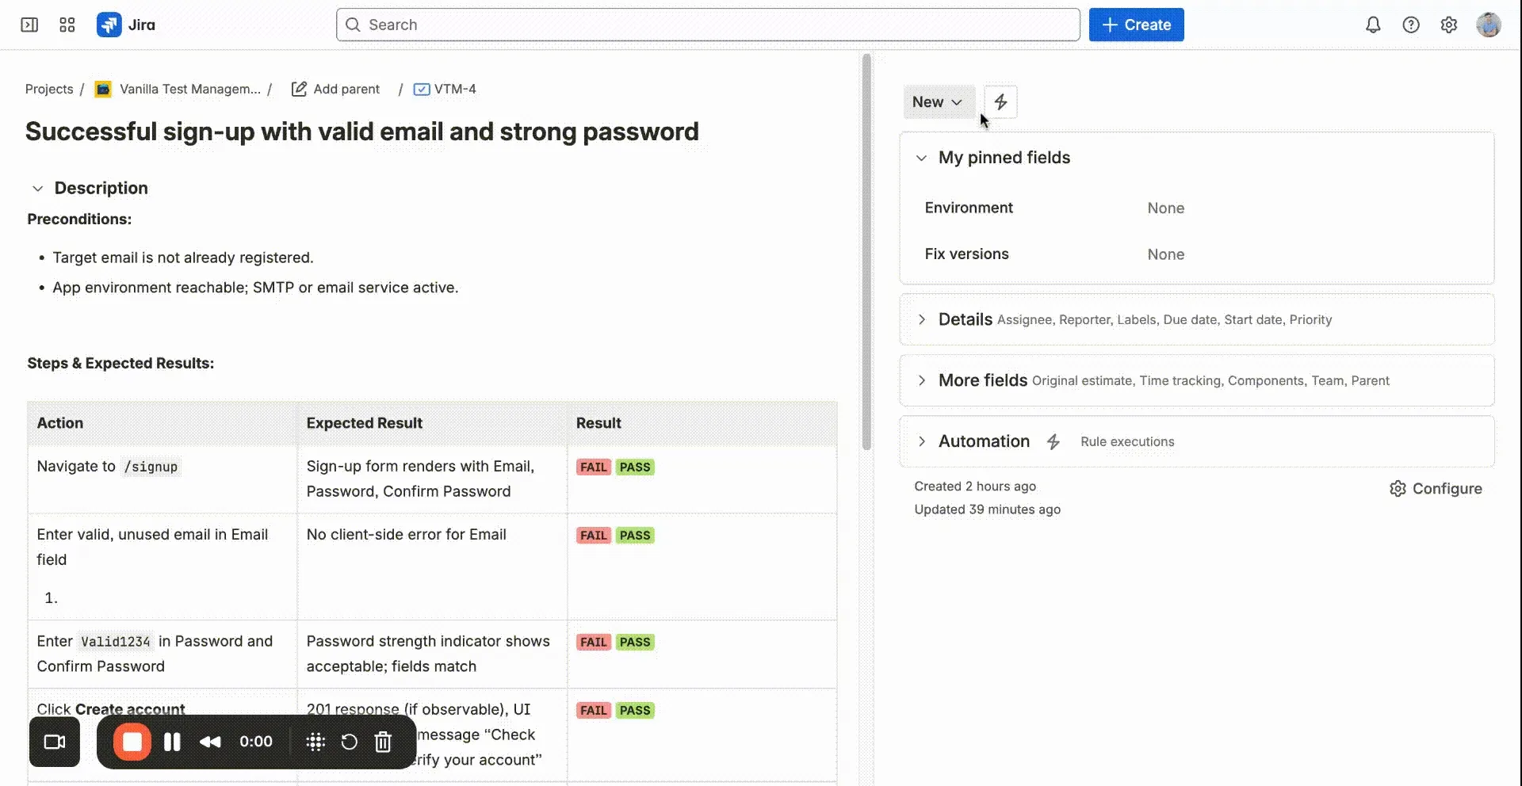Mark the Create account step as PASS

coord(635,710)
